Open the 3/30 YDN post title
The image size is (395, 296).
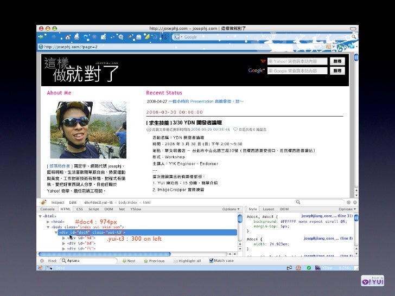pos(184,123)
